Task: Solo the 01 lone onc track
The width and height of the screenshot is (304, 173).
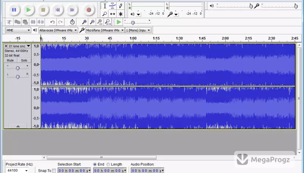Action: (x=24, y=60)
